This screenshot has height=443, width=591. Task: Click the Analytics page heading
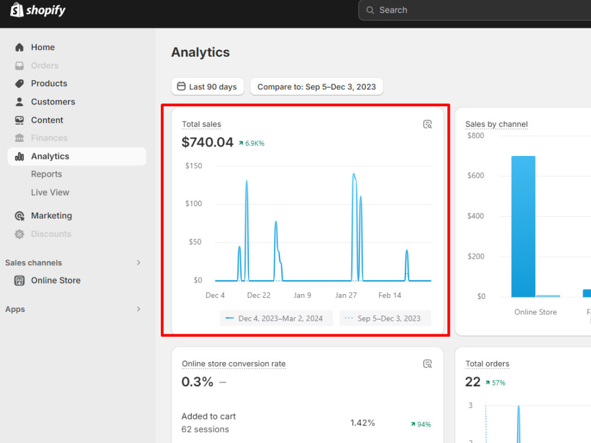(x=200, y=53)
